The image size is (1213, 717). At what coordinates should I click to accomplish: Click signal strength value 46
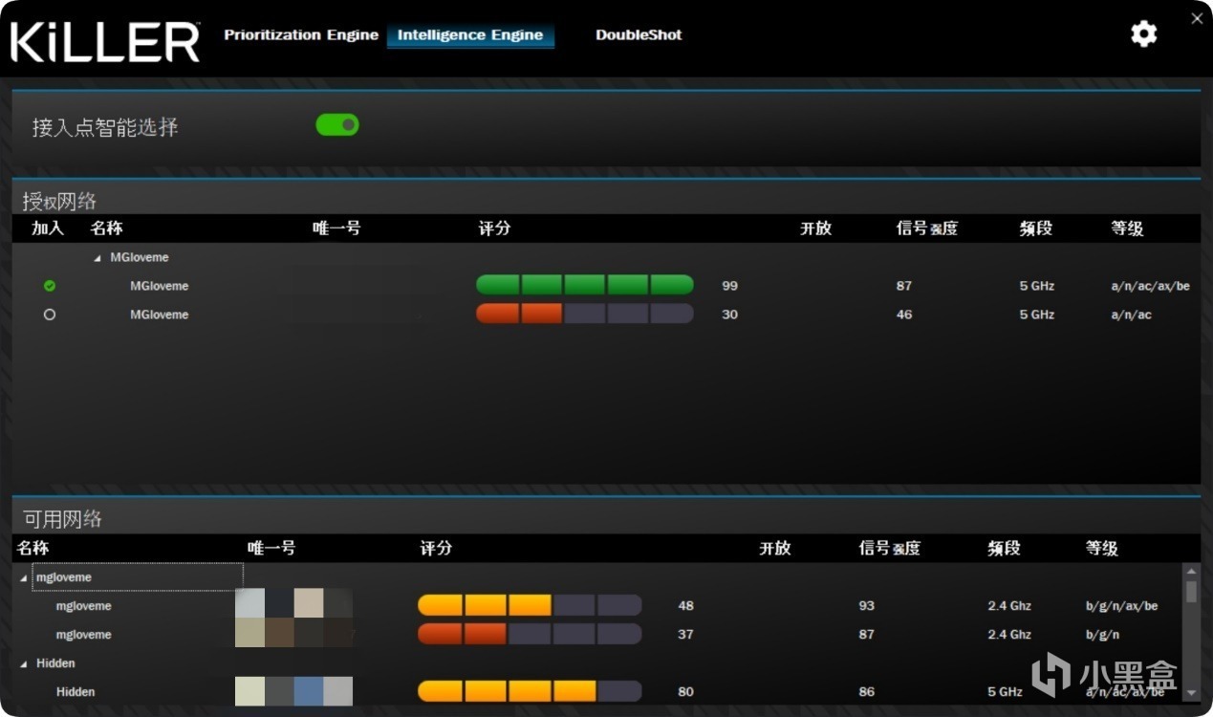click(904, 315)
